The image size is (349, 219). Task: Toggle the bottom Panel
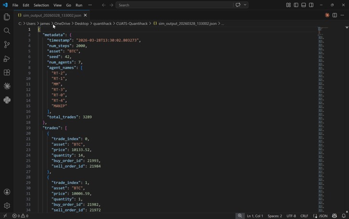tap(304, 5)
